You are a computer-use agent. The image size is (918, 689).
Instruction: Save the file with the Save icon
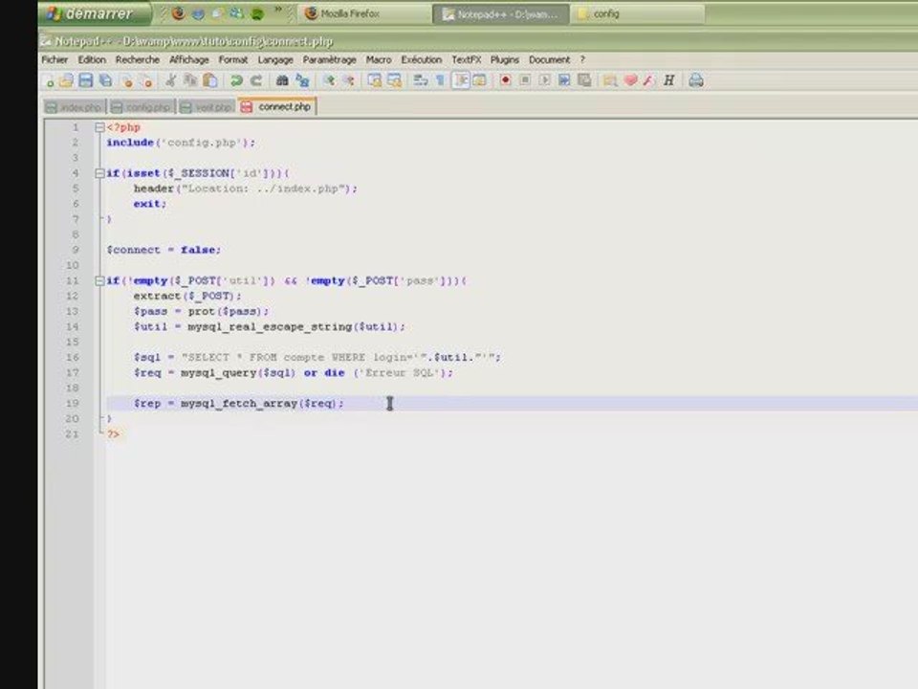[86, 80]
